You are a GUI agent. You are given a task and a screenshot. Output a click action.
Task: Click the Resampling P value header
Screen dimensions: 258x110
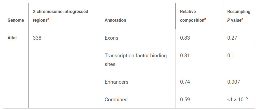pos(239,16)
